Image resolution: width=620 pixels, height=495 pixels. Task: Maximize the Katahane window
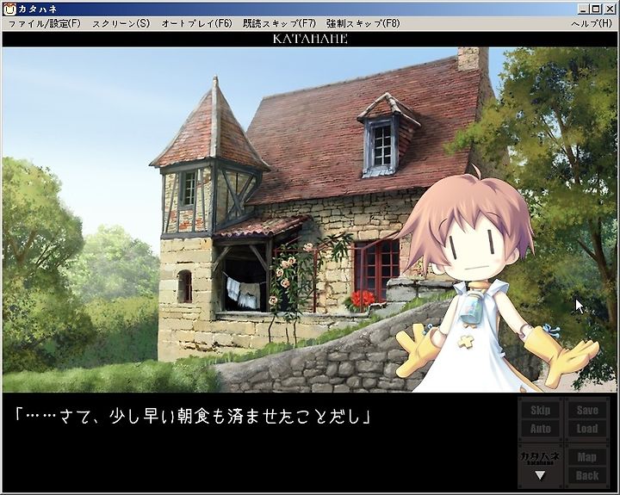(596, 9)
